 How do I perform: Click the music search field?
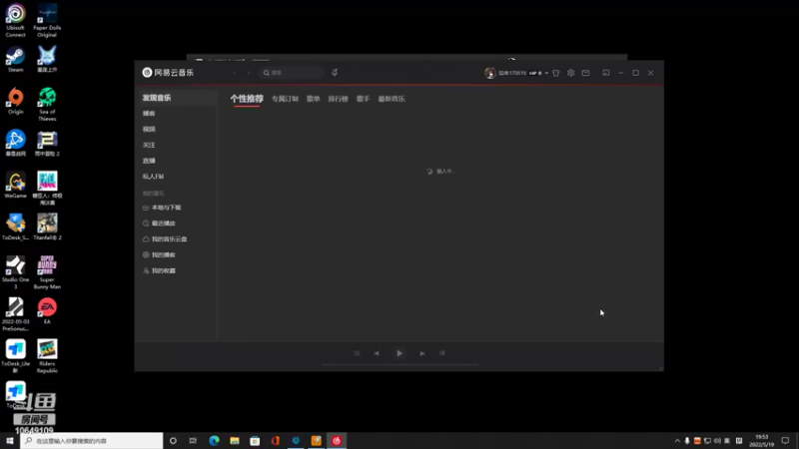coord(292,73)
